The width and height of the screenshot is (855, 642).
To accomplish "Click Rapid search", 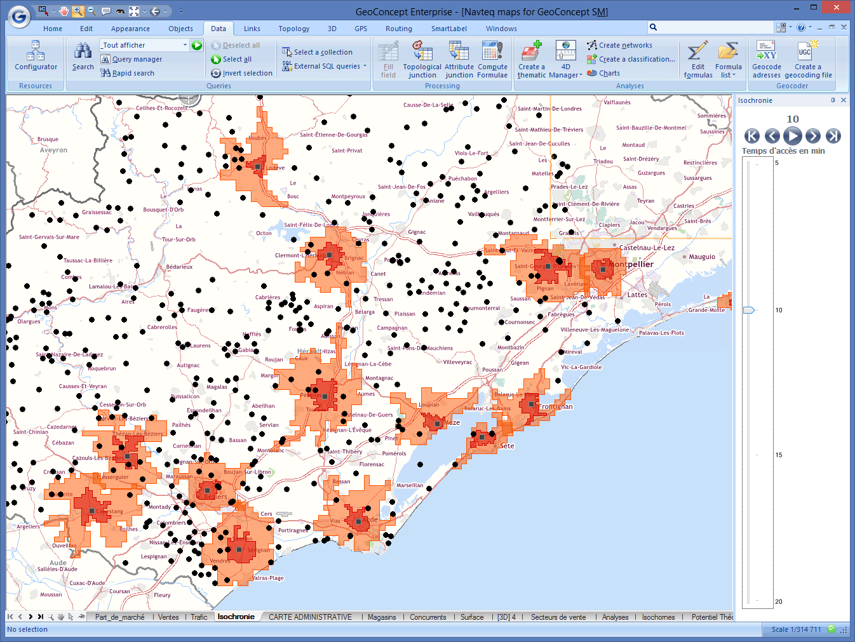I will coord(128,73).
